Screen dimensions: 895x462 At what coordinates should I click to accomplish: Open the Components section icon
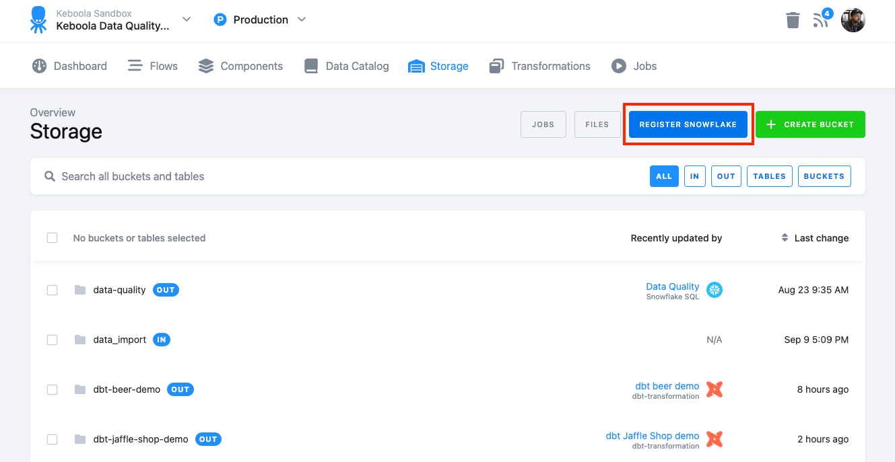coord(205,65)
